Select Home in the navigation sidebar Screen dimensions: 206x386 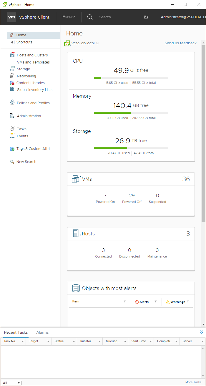[34, 35]
